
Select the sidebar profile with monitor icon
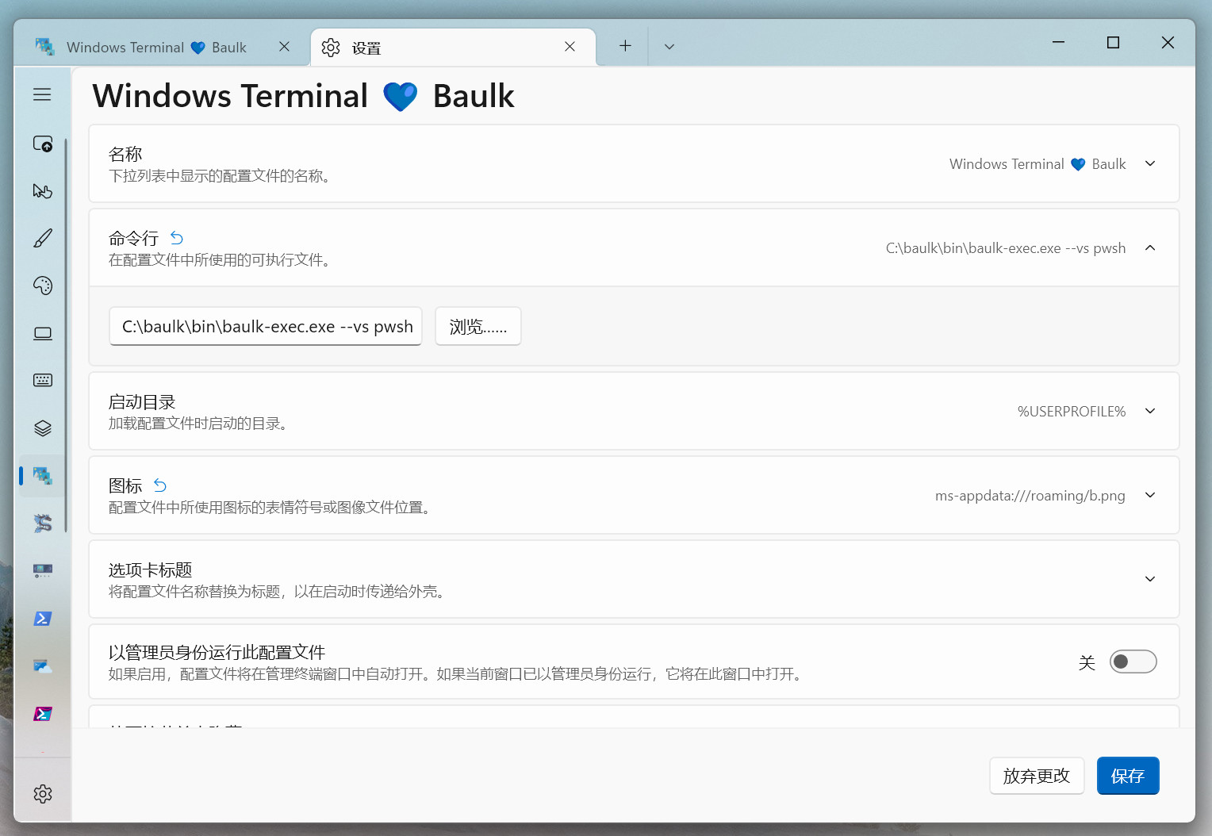[x=42, y=571]
